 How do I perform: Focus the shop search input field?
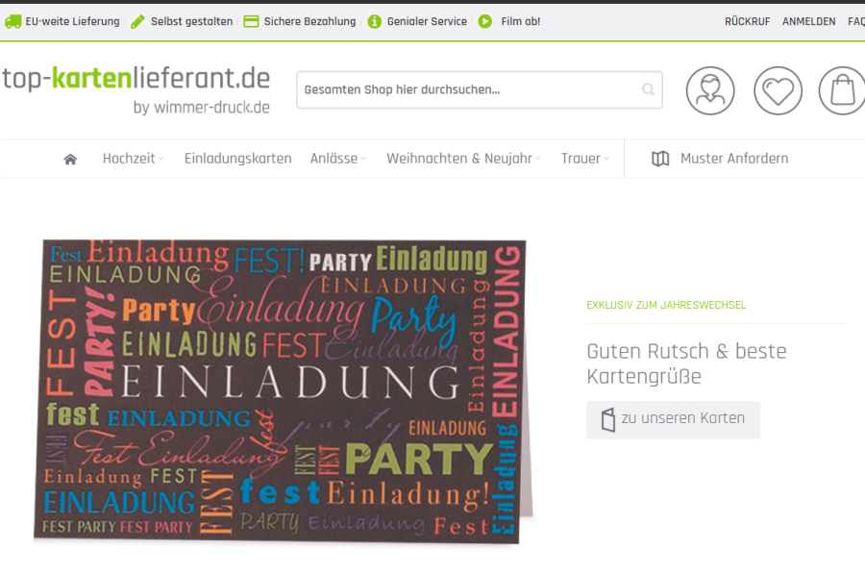click(x=469, y=90)
